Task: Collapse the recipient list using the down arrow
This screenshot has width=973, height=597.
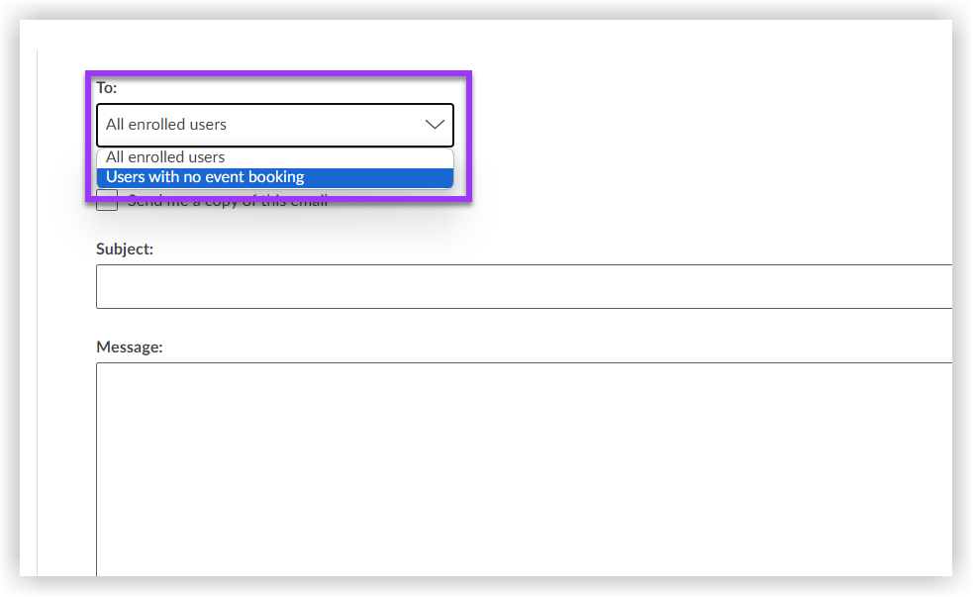Action: 434,125
